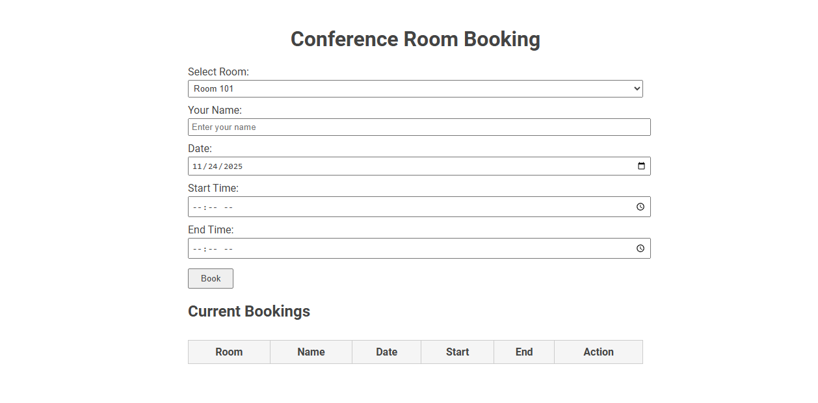Open the clock picker for Start Time
The height and width of the screenshot is (403, 818).
pos(640,207)
